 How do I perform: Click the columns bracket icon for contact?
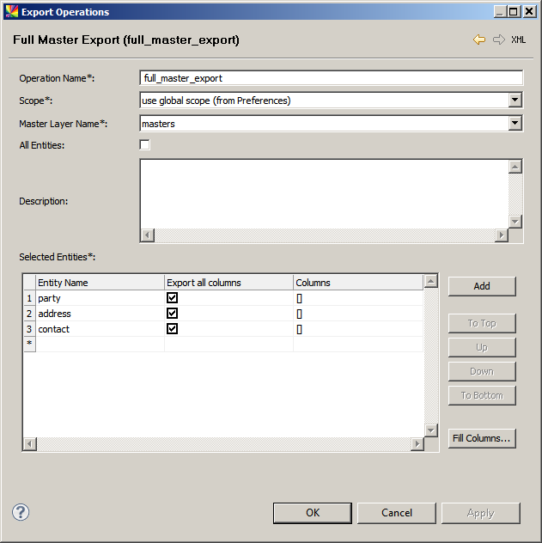pos(300,329)
